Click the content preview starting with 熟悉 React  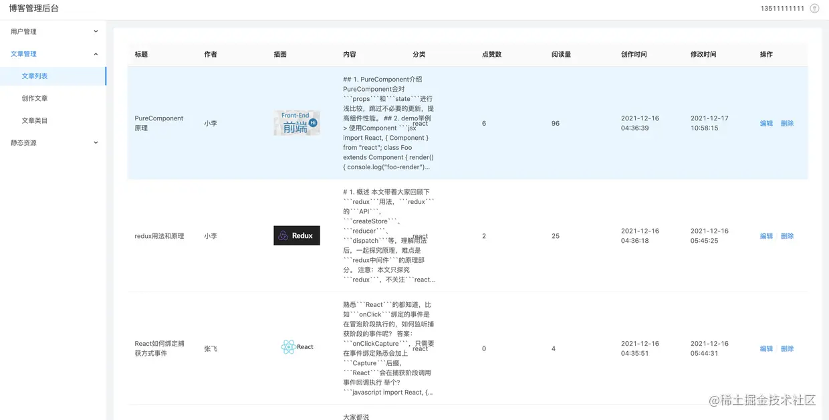coord(389,348)
